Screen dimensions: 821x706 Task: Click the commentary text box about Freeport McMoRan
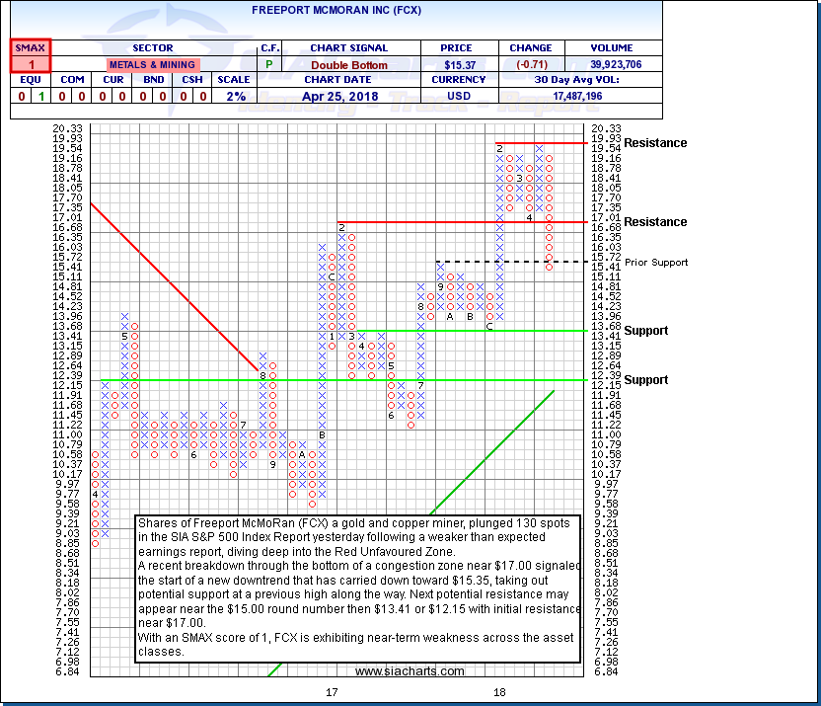point(357,588)
